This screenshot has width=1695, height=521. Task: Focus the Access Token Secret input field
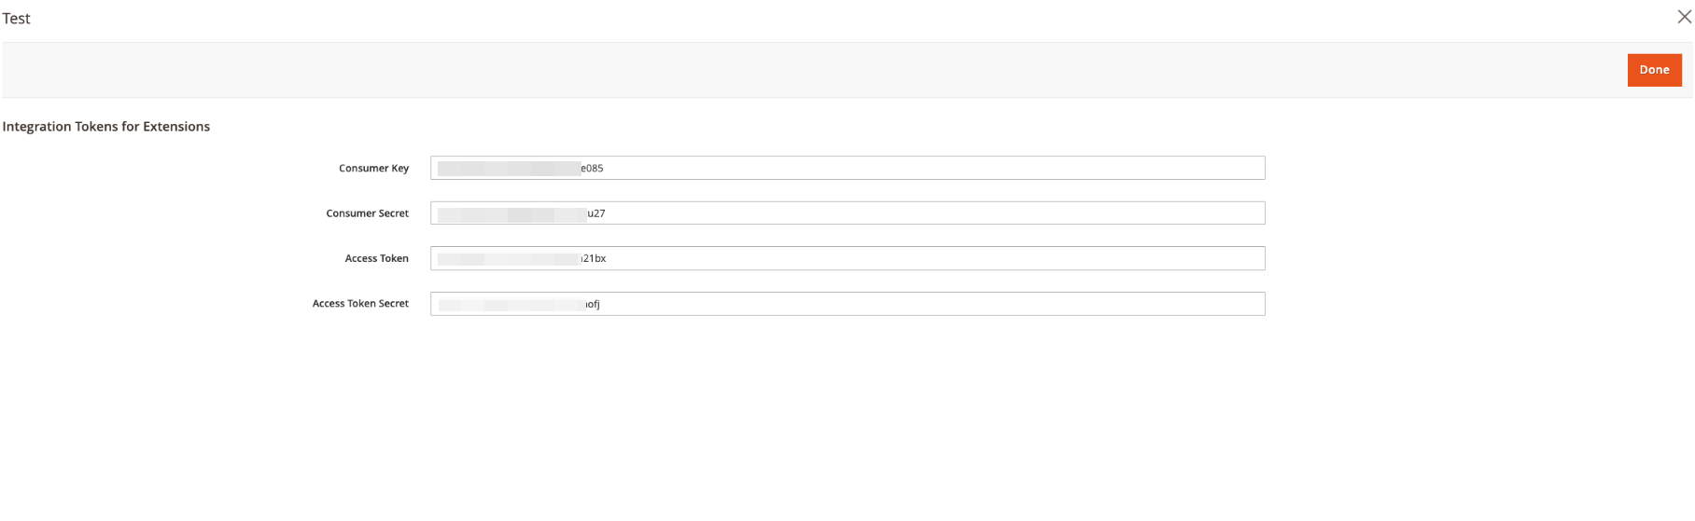(847, 304)
